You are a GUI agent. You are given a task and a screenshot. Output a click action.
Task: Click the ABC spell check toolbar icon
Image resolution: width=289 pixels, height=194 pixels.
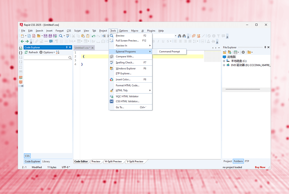(x=68, y=36)
